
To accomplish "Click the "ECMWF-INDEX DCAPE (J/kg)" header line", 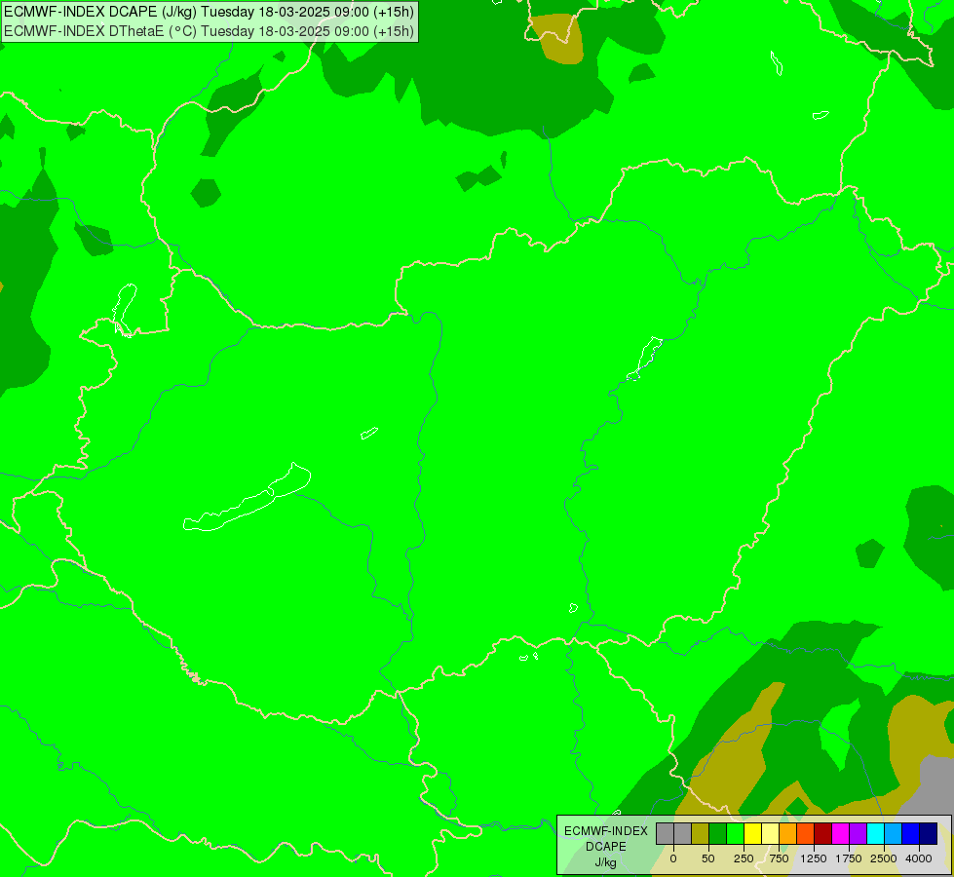I will (x=209, y=12).
